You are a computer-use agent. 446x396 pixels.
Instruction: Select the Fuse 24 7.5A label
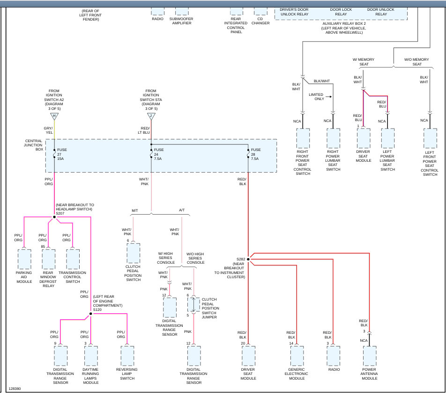tap(159, 154)
